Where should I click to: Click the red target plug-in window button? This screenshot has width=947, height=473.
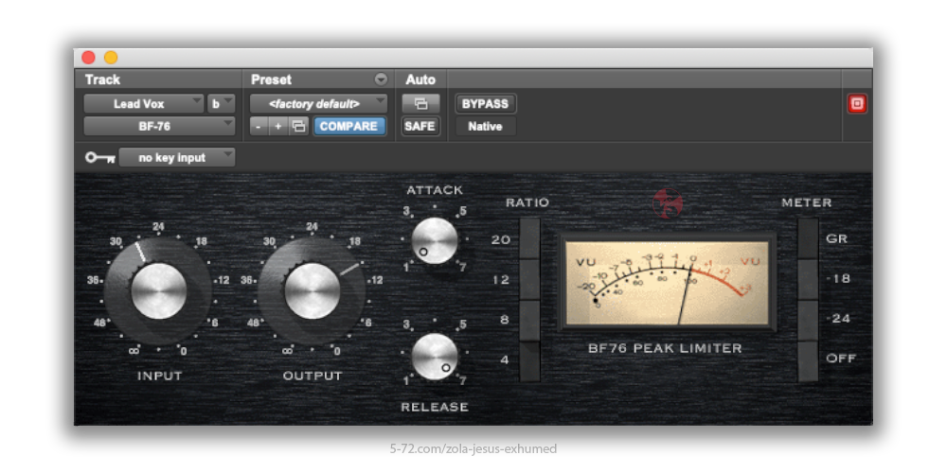[x=856, y=104]
